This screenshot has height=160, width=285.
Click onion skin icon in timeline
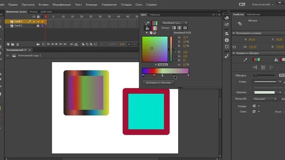(83, 44)
